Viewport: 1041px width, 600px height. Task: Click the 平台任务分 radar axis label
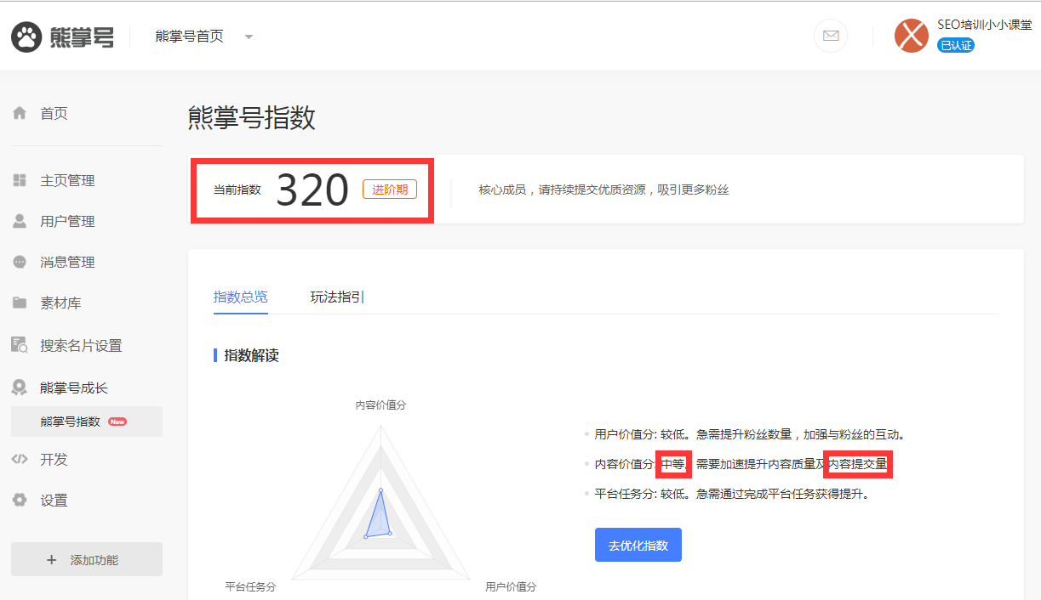(250, 586)
